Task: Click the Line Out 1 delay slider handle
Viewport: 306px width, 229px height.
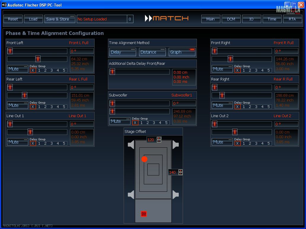Action: [x=30, y=132]
